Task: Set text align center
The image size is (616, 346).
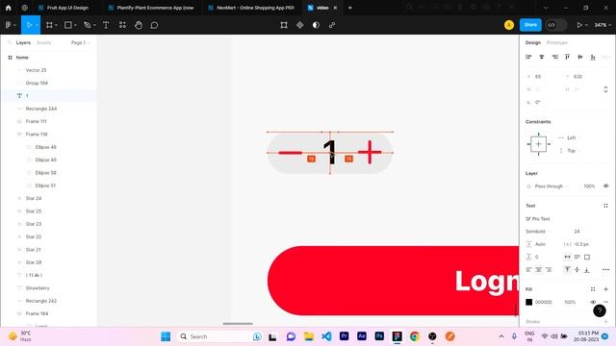Action: [x=539, y=269]
